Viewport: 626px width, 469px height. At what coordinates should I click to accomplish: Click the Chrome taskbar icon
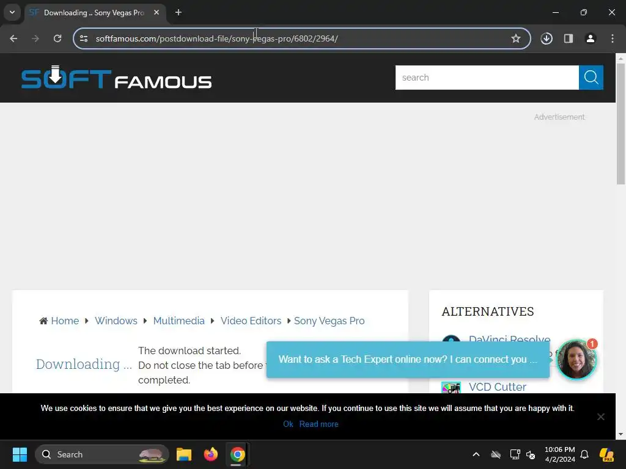(x=237, y=454)
